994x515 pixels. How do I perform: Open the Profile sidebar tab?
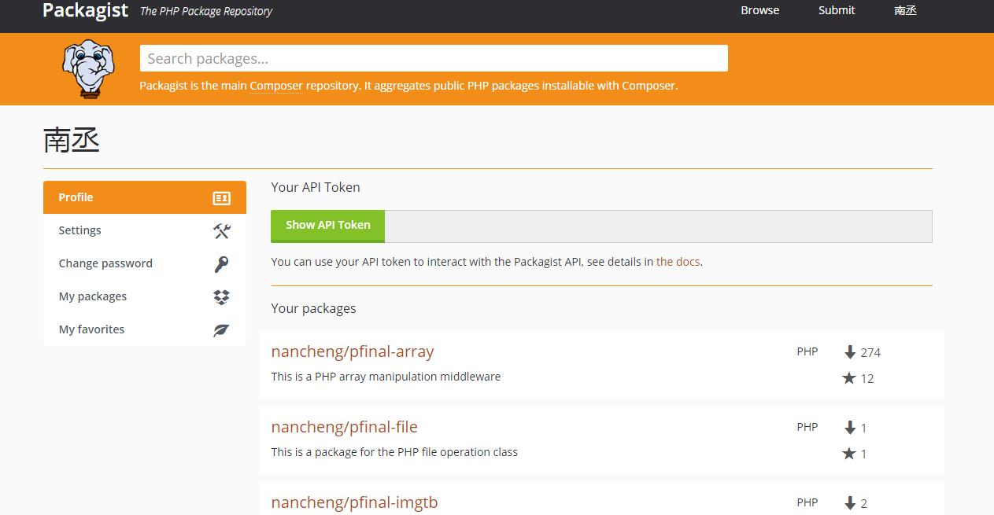(x=145, y=197)
